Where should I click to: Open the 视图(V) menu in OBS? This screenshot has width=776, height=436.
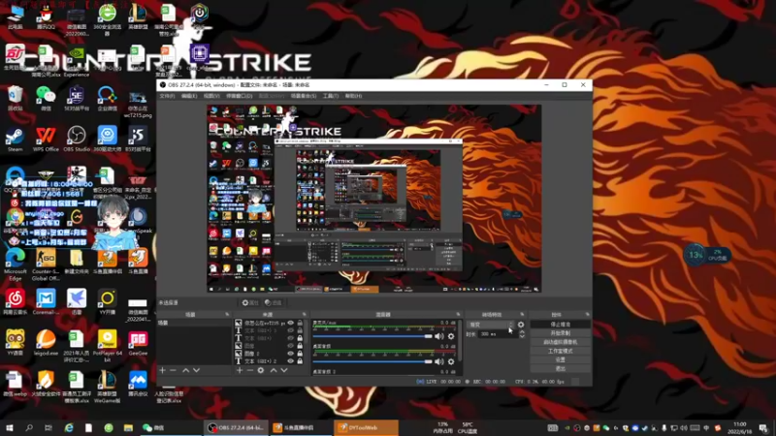[x=211, y=96]
